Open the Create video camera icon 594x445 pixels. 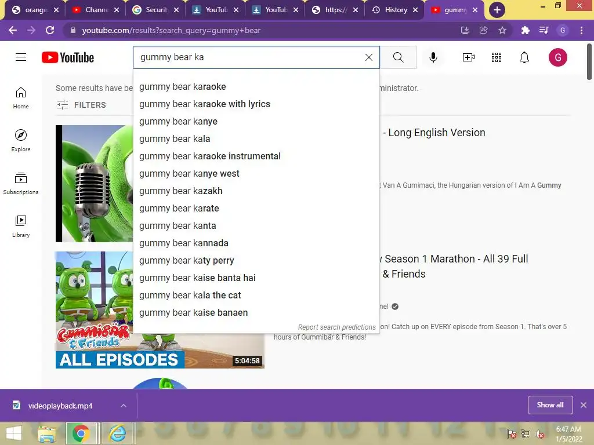469,57
